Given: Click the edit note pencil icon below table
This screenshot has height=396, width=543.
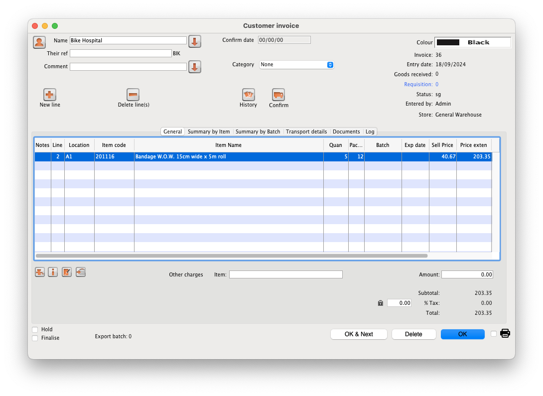Looking at the screenshot, I should (67, 272).
